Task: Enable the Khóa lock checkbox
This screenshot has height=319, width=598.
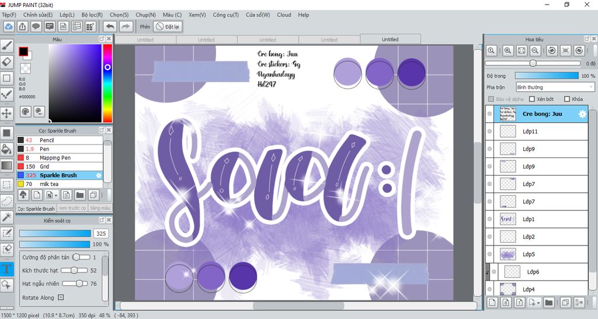Action: [566, 99]
